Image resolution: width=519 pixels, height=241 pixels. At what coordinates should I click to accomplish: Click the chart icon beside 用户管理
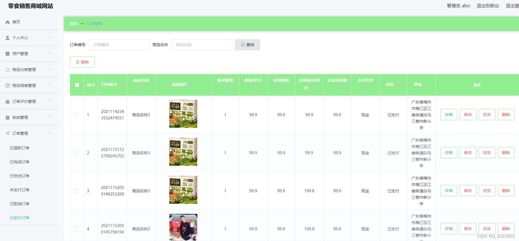(x=8, y=54)
